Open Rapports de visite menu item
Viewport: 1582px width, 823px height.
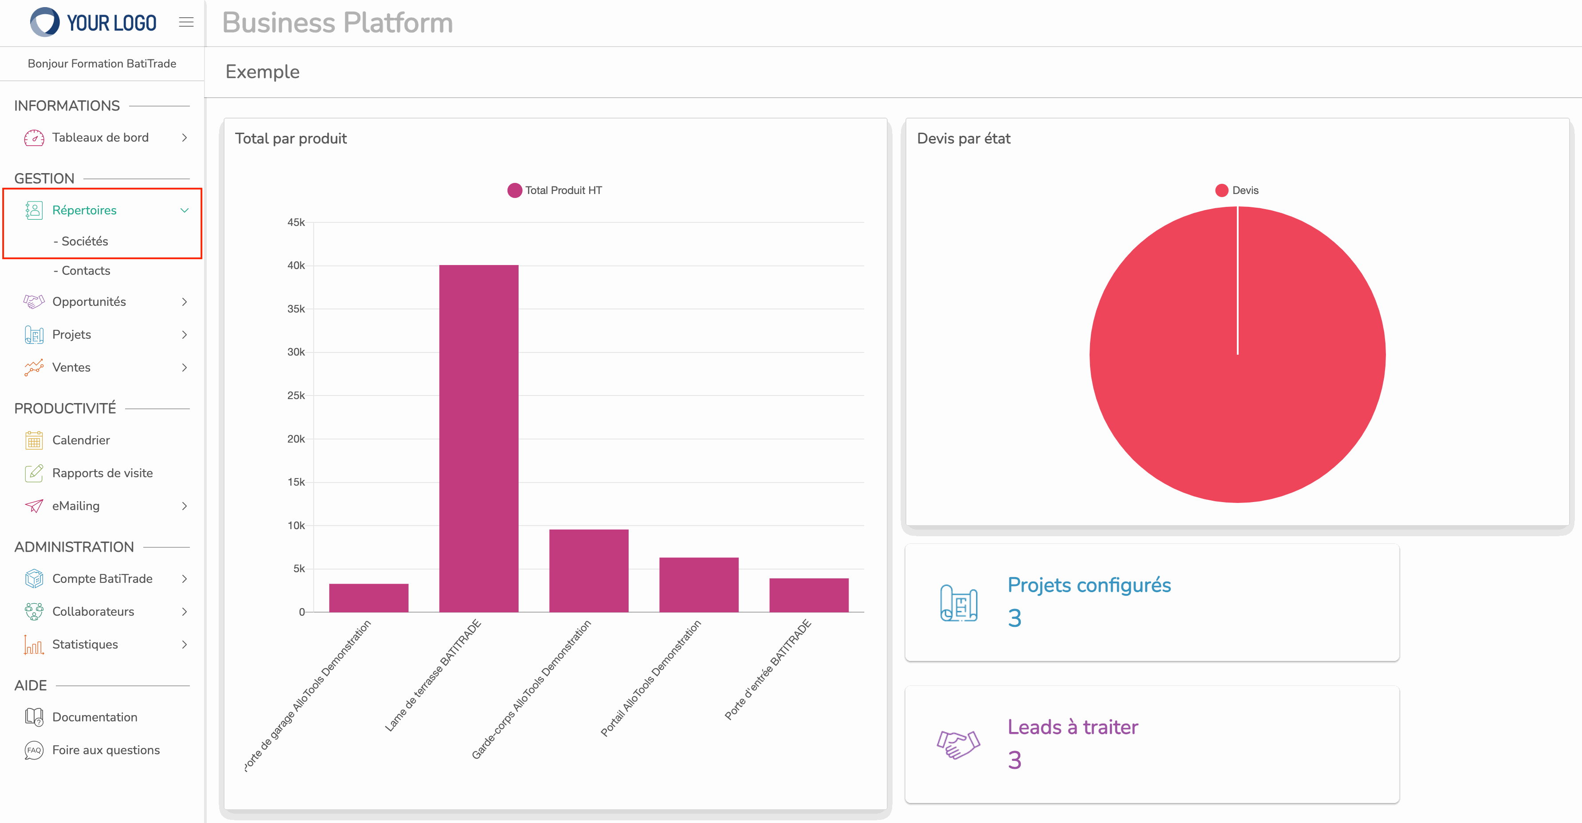[102, 473]
